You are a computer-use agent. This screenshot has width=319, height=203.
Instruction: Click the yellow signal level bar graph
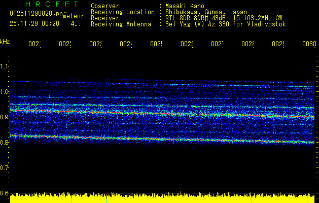click(162, 198)
